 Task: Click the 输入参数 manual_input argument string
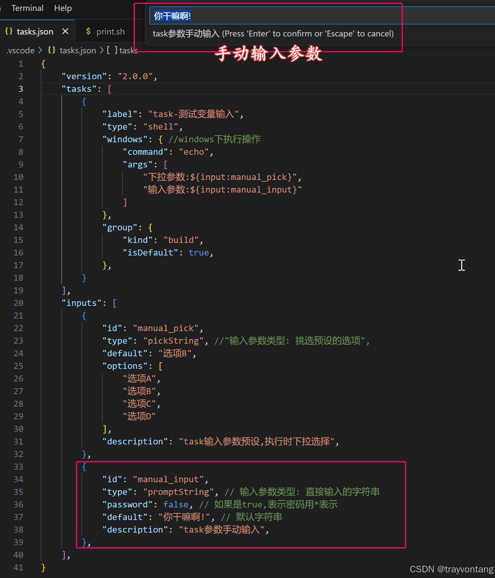click(x=222, y=190)
